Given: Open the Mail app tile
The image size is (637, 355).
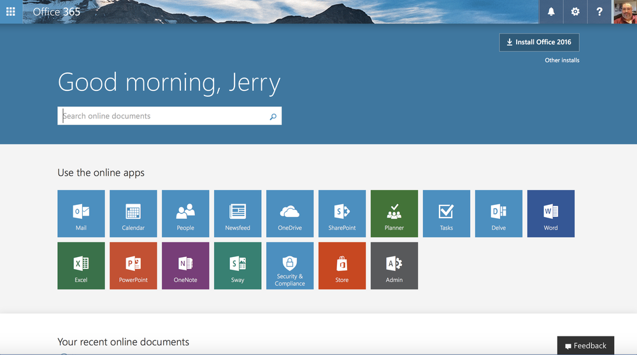Looking at the screenshot, I should [x=81, y=214].
